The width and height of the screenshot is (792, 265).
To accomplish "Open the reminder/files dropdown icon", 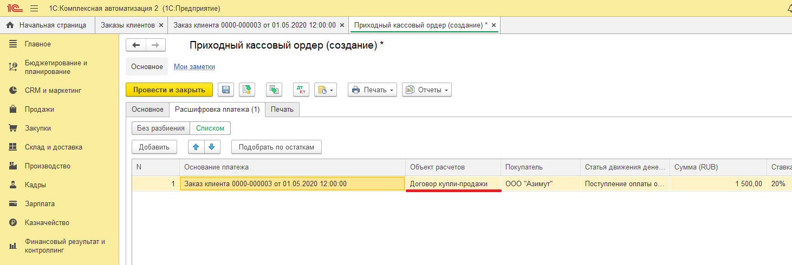I will 326,90.
